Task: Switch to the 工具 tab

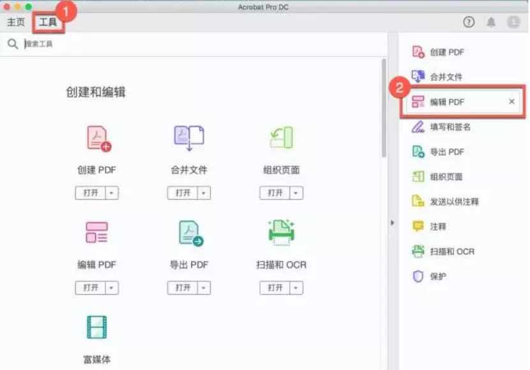Action: click(x=48, y=22)
